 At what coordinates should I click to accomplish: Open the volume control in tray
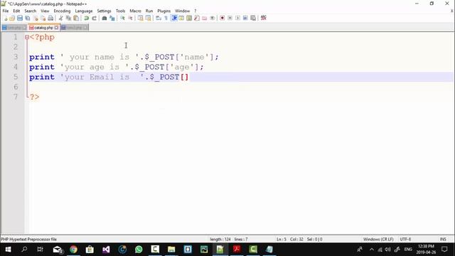(x=388, y=250)
